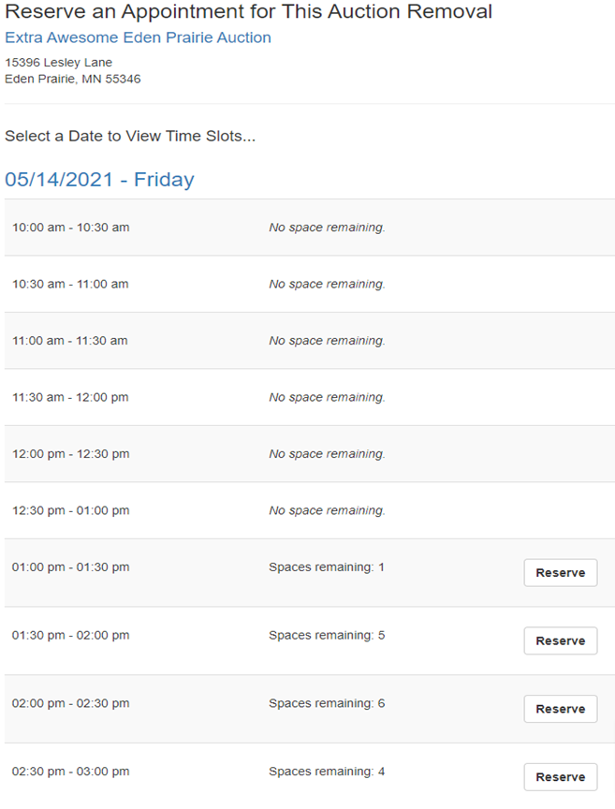Viewport: 615px width, 809px height.
Task: Click 'Select a Date to View Time Slots' text
Action: pos(129,136)
